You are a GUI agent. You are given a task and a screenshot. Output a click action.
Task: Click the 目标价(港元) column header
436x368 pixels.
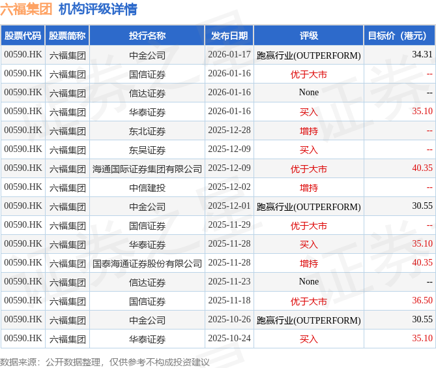[400, 36]
